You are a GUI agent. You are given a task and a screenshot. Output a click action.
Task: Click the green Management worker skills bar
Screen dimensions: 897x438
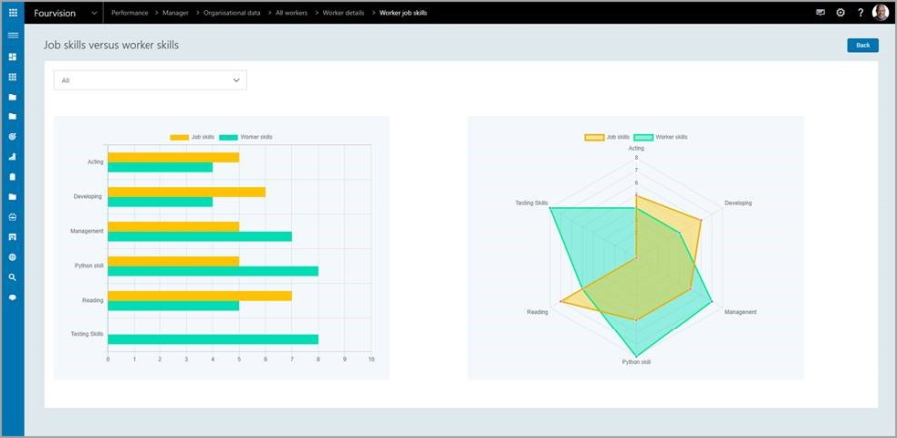[x=199, y=236]
